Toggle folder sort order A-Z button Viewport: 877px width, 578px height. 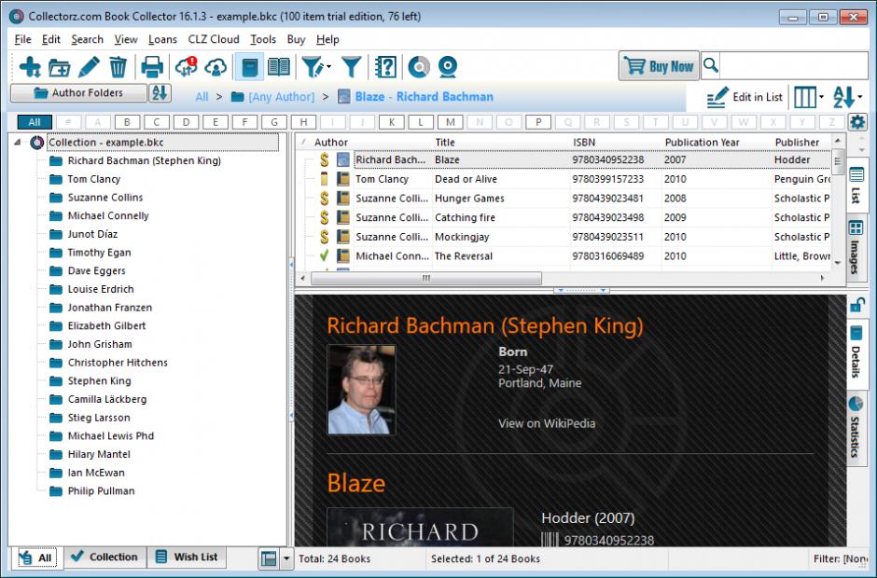[160, 93]
